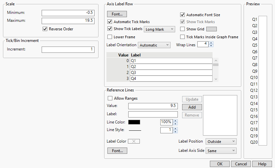This screenshot has height=168, width=275.
Task: Pick the black Line Color swatch
Action: tap(134, 122)
